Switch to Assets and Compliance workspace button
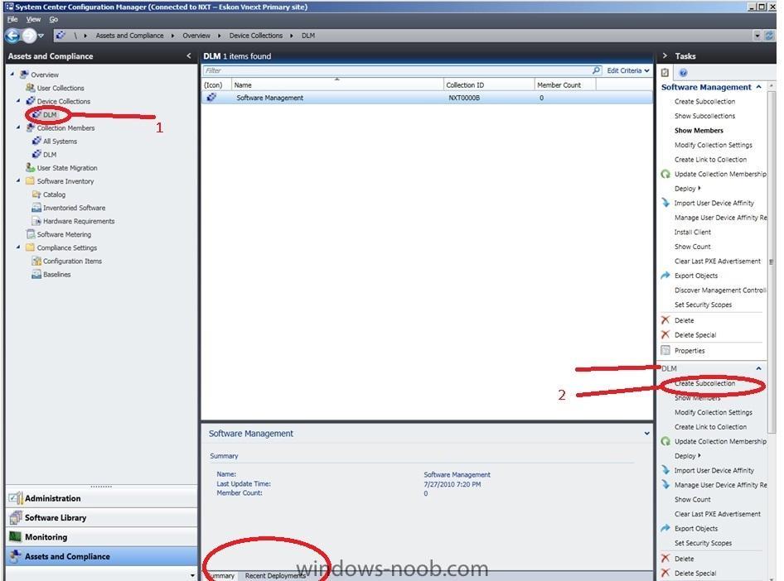This screenshot has width=784, height=581. 101,556
